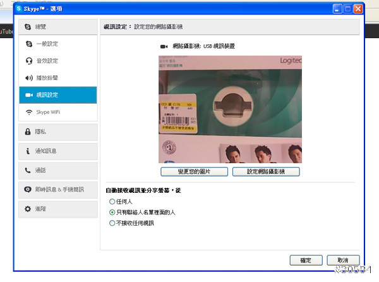Click the 網路攝影機: USB 視訊裝置 text
This screenshot has height=282, width=379.
pyautogui.click(x=203, y=46)
